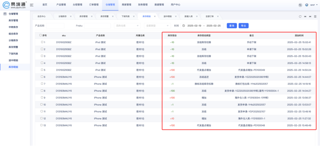Click the clock icon in the date range field
320x146 pixels.
(184, 26)
